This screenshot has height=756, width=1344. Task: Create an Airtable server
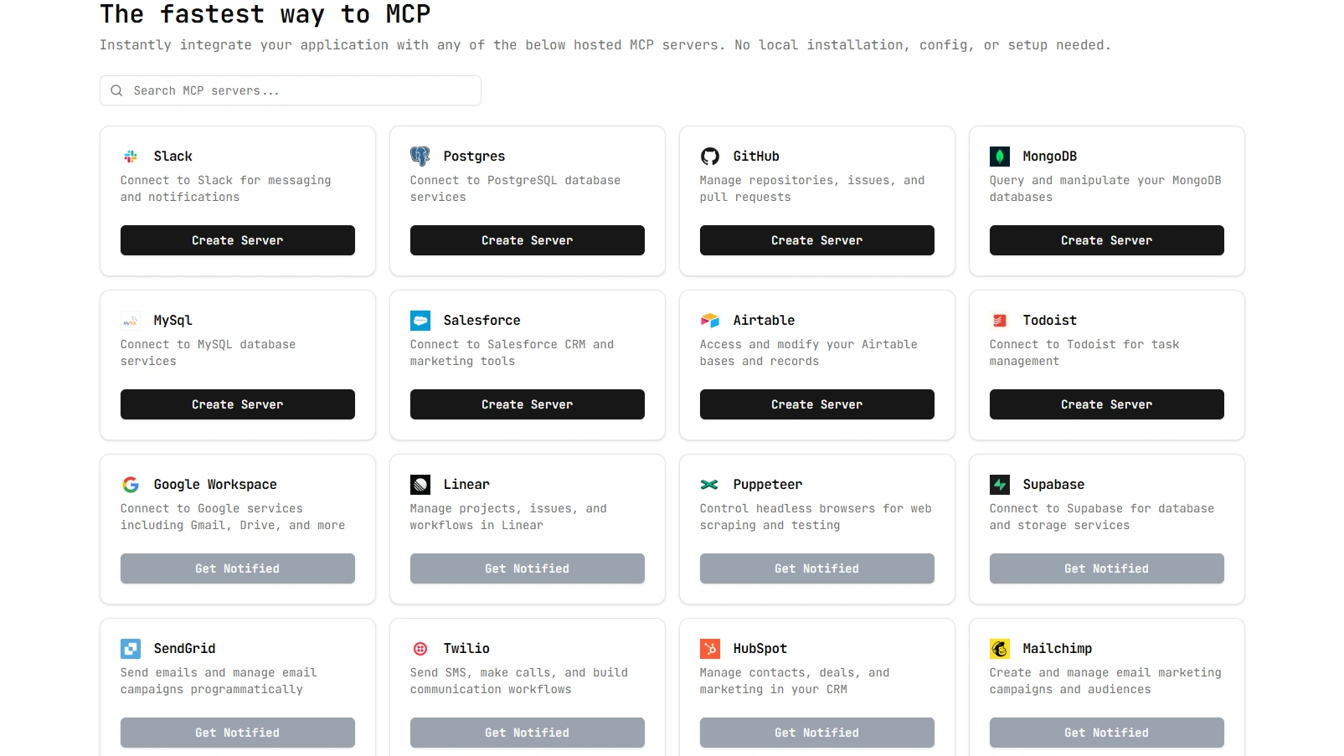pos(817,404)
